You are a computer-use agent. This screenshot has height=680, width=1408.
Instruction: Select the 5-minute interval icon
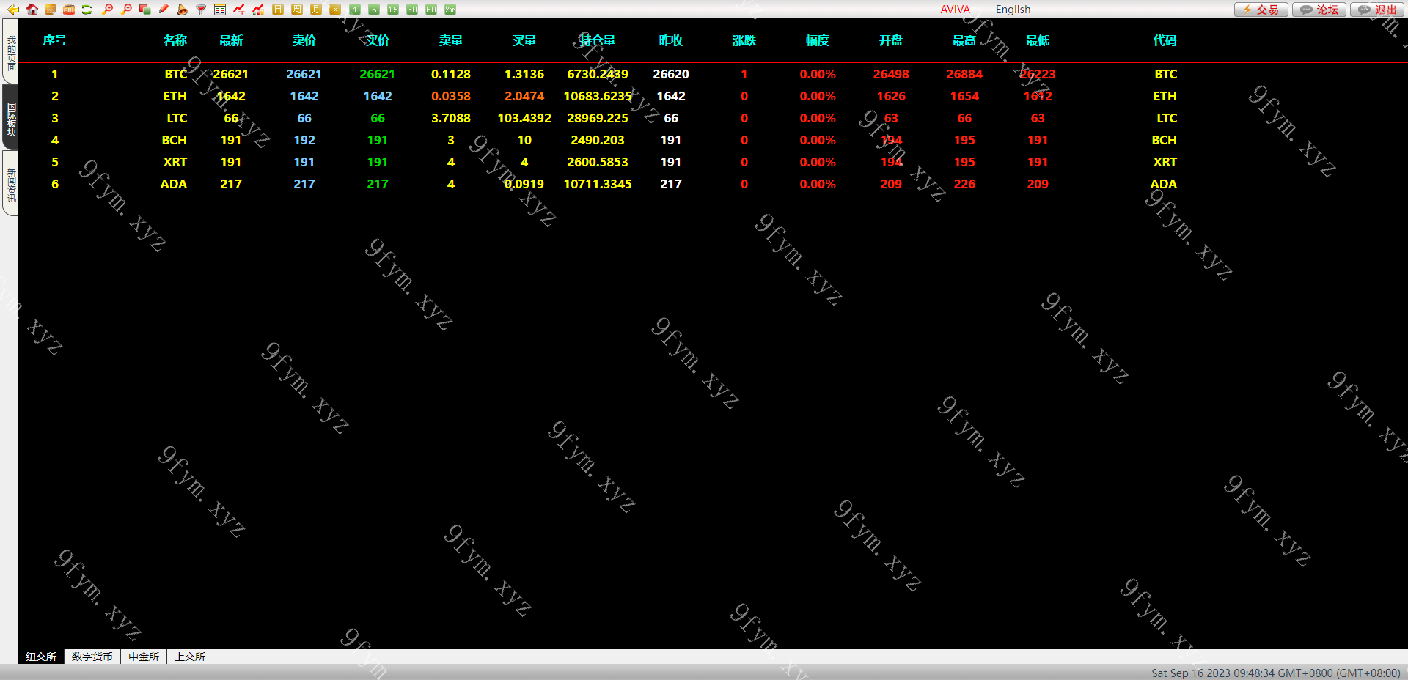374,10
